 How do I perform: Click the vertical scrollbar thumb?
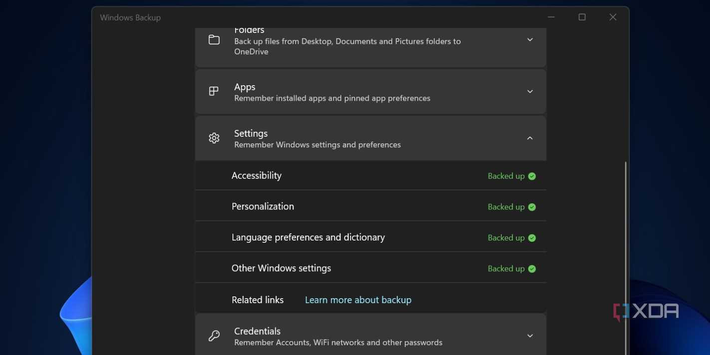[625, 257]
